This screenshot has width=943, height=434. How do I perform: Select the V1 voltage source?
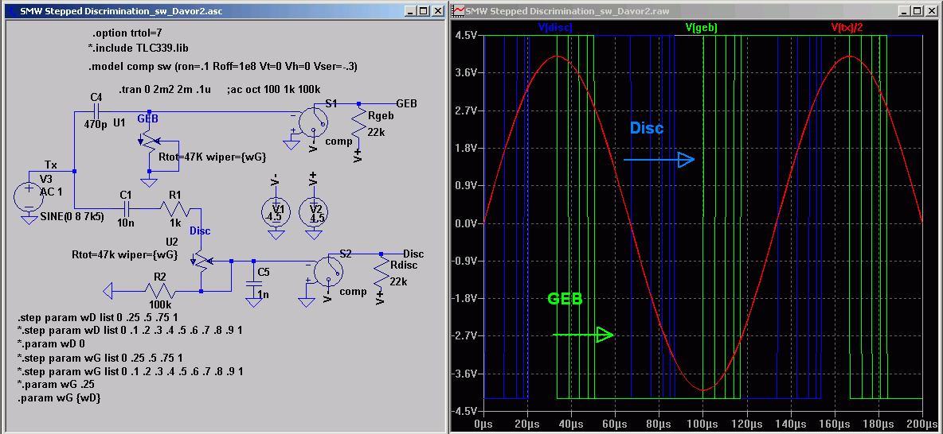pyautogui.click(x=275, y=212)
